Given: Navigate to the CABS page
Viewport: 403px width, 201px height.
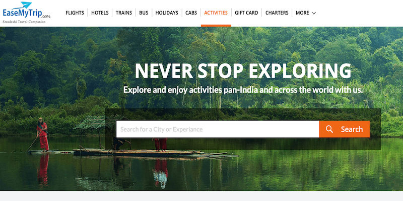Looking at the screenshot, I should pyautogui.click(x=191, y=13).
